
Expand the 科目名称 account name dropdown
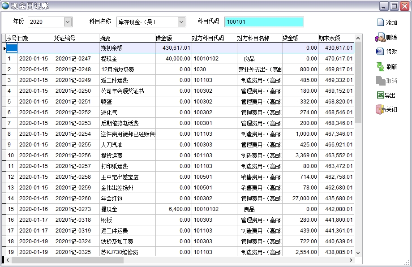181,22
